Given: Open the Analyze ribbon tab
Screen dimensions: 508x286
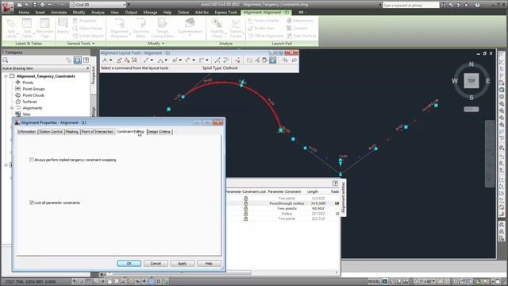Looking at the screenshot, I should (x=98, y=13).
